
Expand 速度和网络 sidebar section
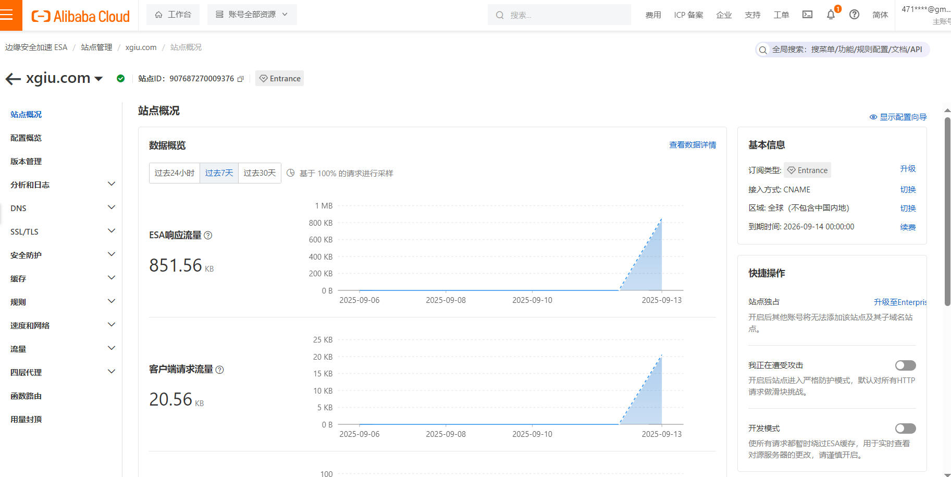pyautogui.click(x=63, y=325)
